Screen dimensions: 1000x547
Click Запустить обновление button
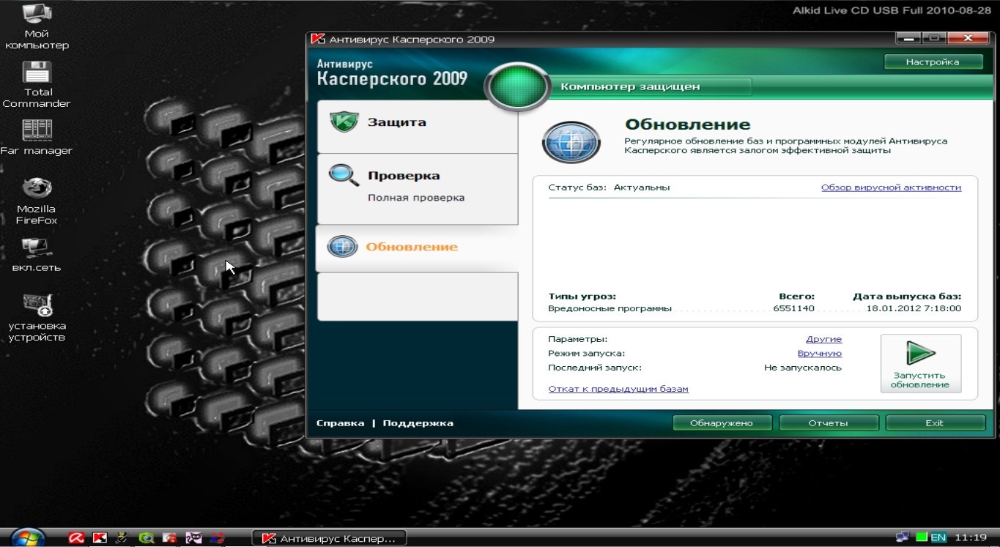(921, 364)
